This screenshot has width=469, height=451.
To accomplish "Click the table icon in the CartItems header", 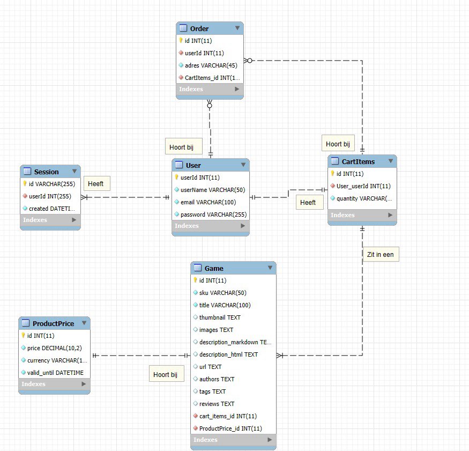I will coord(334,161).
